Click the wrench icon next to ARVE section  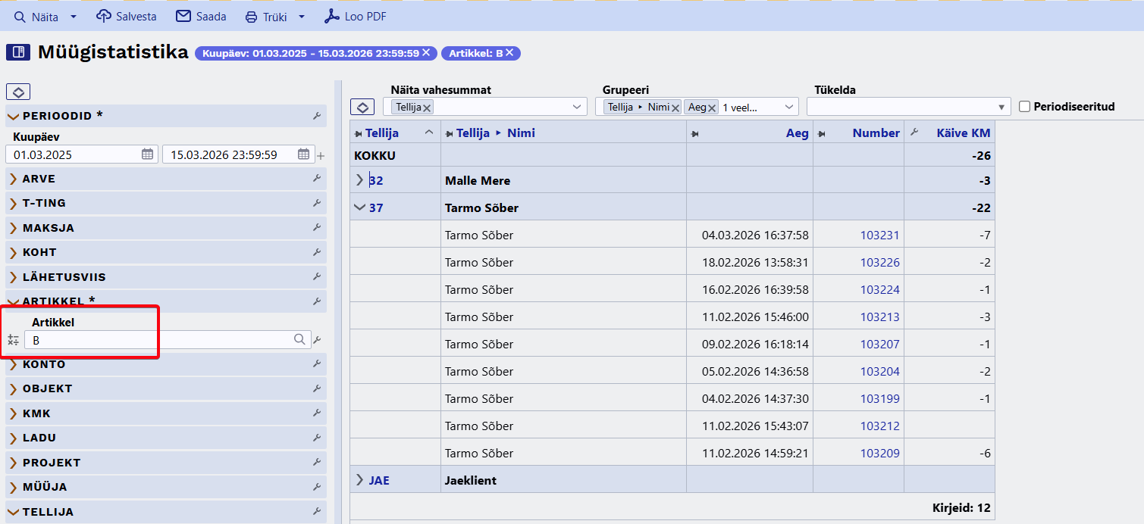pyautogui.click(x=317, y=179)
